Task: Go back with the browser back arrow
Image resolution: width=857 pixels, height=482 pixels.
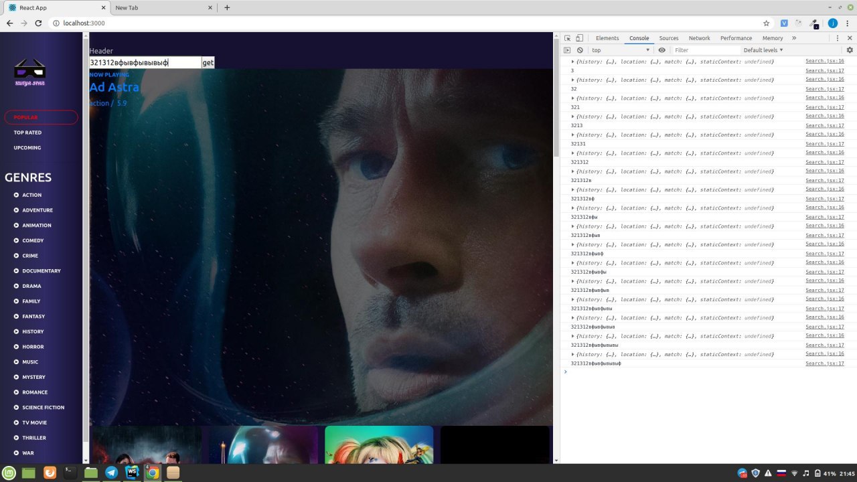Action: coord(9,23)
